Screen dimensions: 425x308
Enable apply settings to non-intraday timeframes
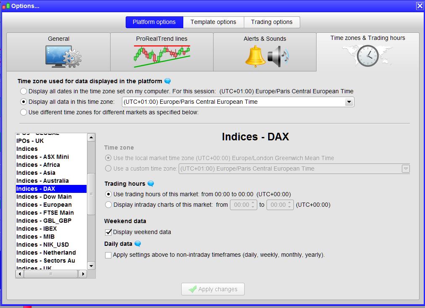point(108,255)
